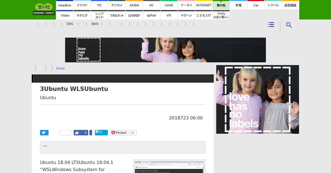
Task: Click the top love has no labels banner
Action: pos(165,50)
